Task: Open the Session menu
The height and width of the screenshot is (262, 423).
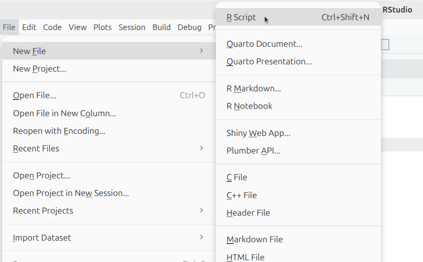Action: point(132,27)
